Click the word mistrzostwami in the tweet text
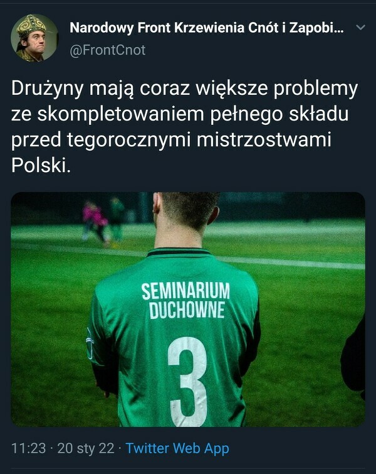The width and height of the screenshot is (376, 474). 264,139
